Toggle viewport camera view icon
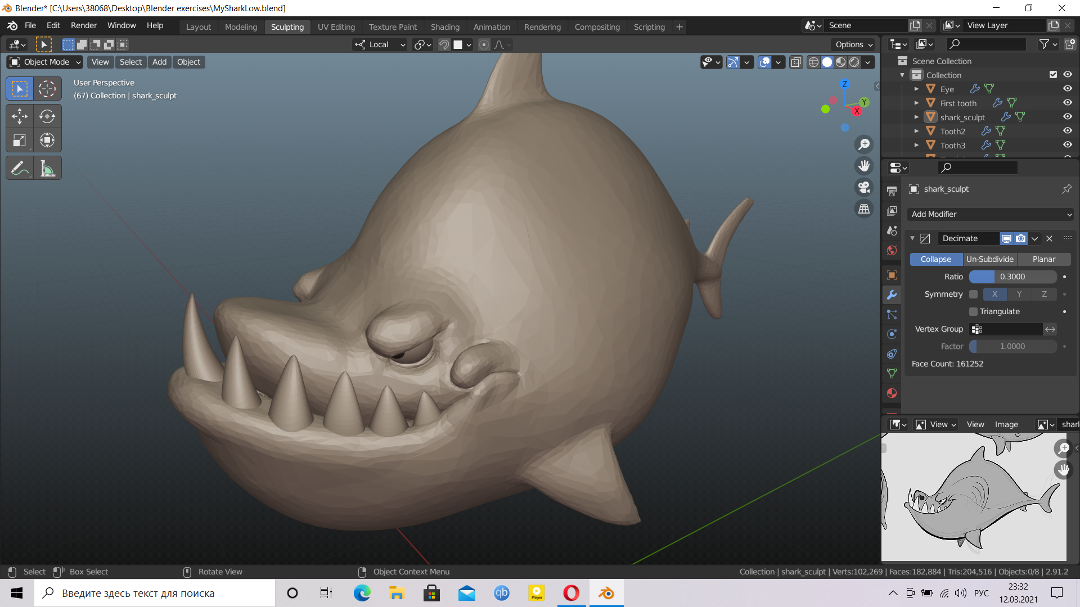This screenshot has width=1080, height=607. (x=864, y=187)
